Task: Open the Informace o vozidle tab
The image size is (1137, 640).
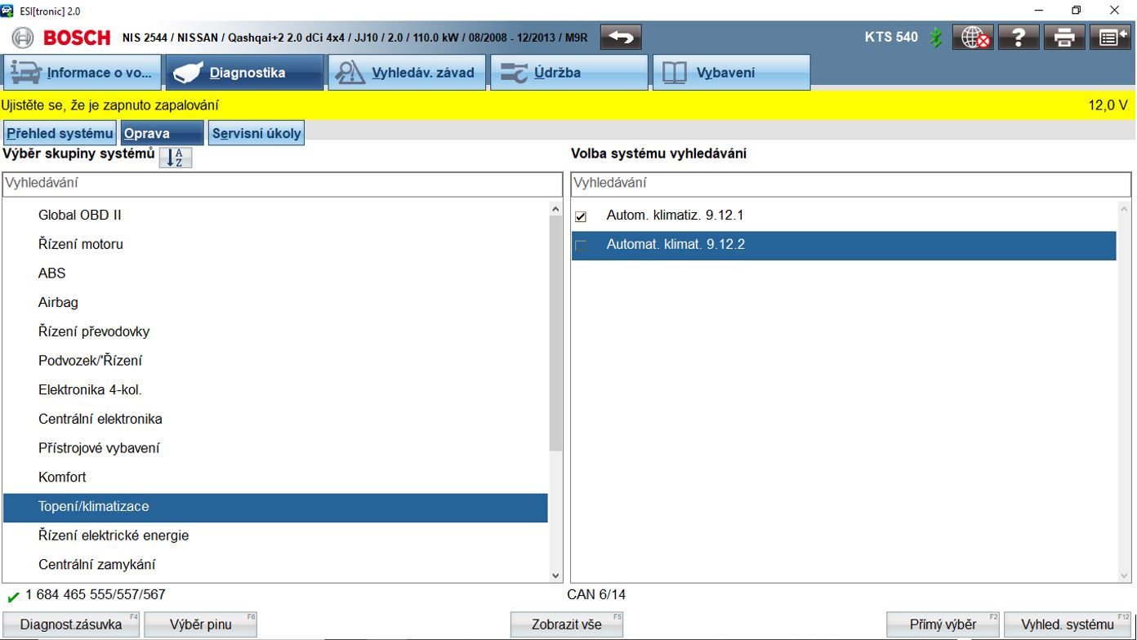Action: tap(82, 73)
